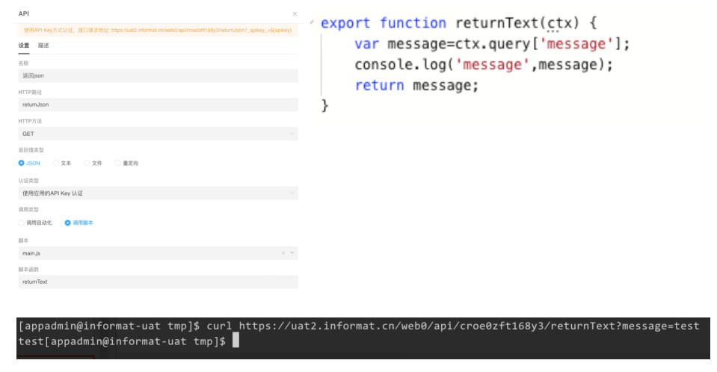Click the 脚本函数 returnText input field

[x=157, y=282]
